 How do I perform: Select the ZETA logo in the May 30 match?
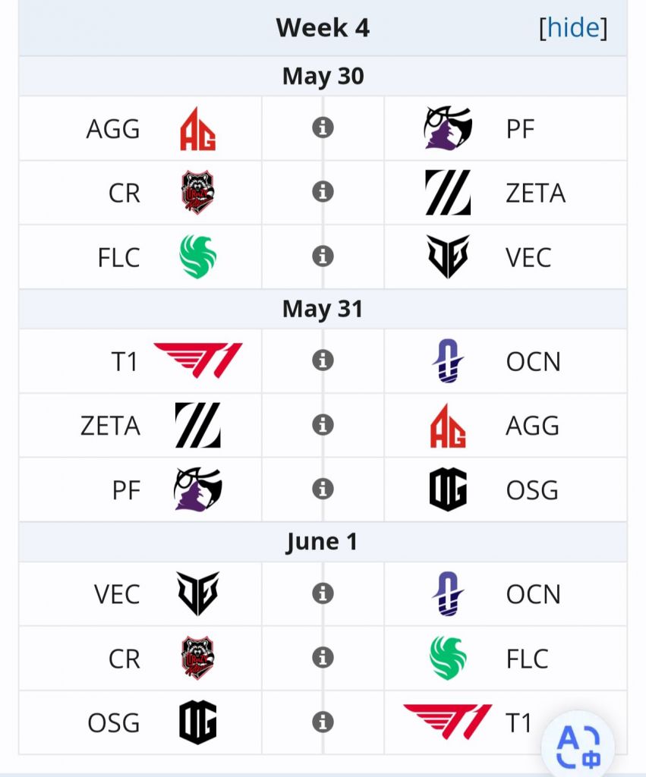pyautogui.click(x=448, y=193)
